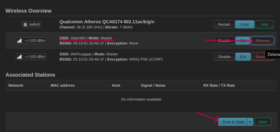Click signal strength icon for OpenWrt network
The image size is (280, 132).
19,41
